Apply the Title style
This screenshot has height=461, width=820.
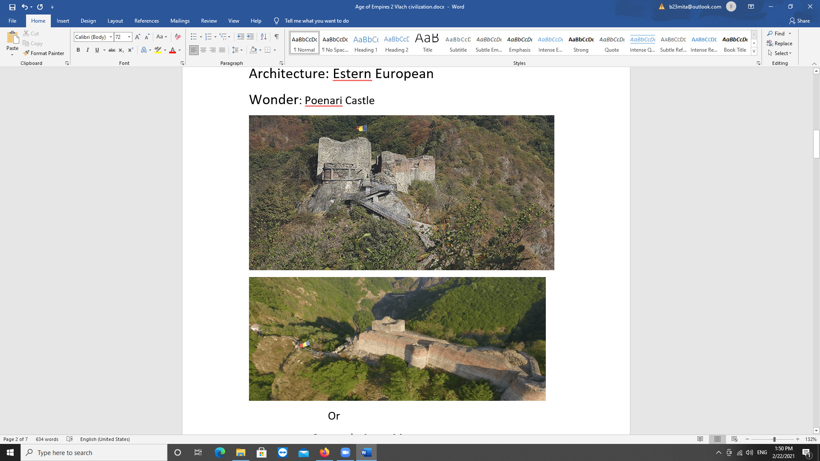[x=428, y=43]
